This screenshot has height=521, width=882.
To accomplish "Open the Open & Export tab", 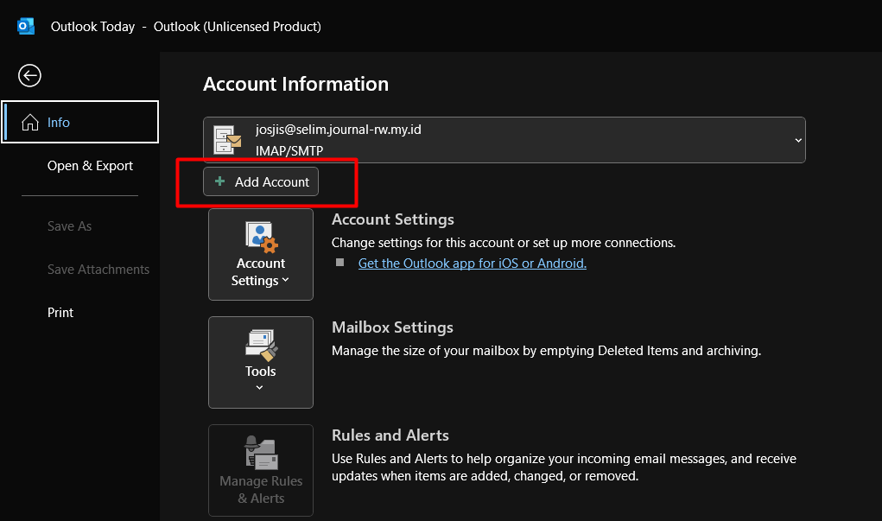I will (90, 166).
